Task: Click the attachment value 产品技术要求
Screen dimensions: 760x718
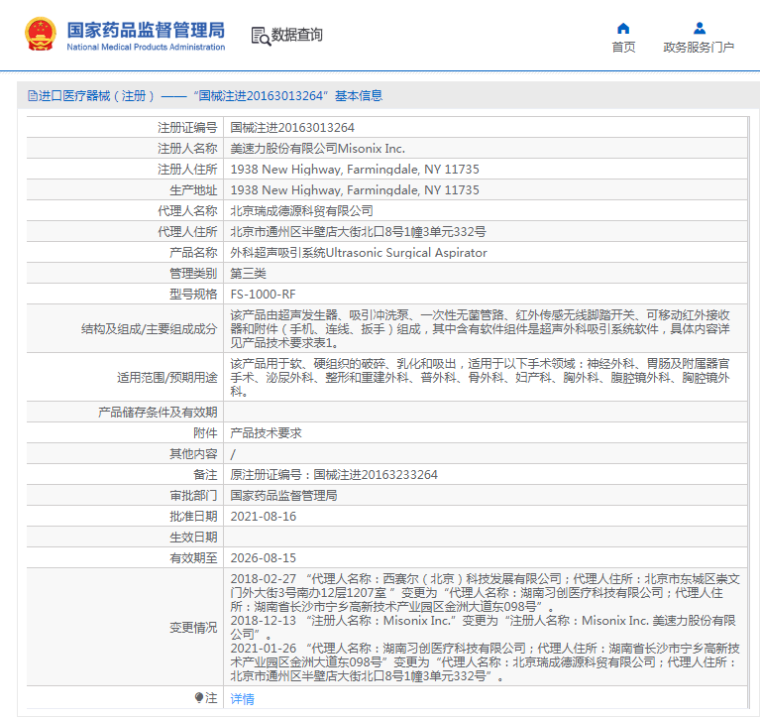Action: pos(266,433)
